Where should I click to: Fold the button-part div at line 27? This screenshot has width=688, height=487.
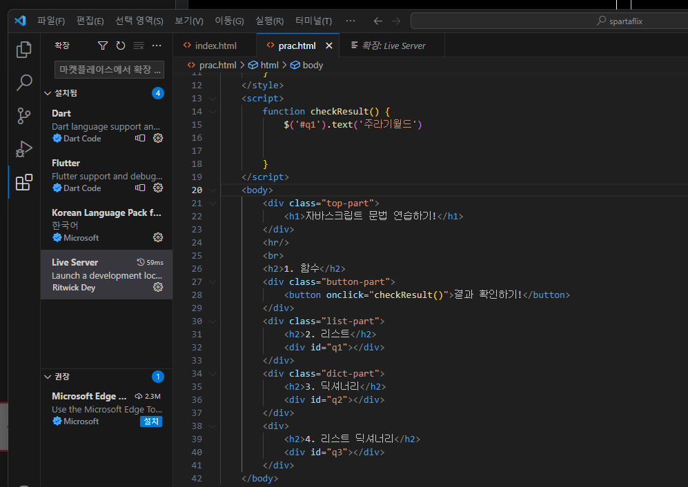click(213, 282)
